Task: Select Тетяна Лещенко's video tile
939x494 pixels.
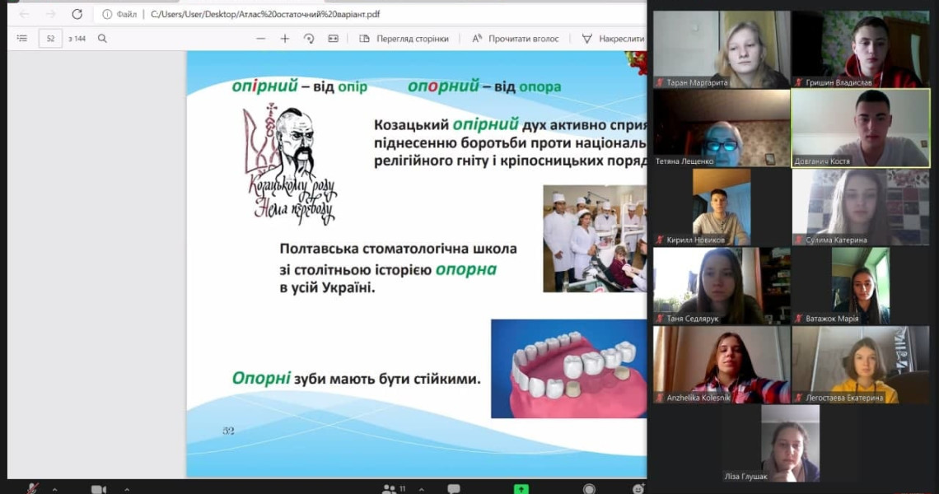Action: pyautogui.click(x=722, y=128)
